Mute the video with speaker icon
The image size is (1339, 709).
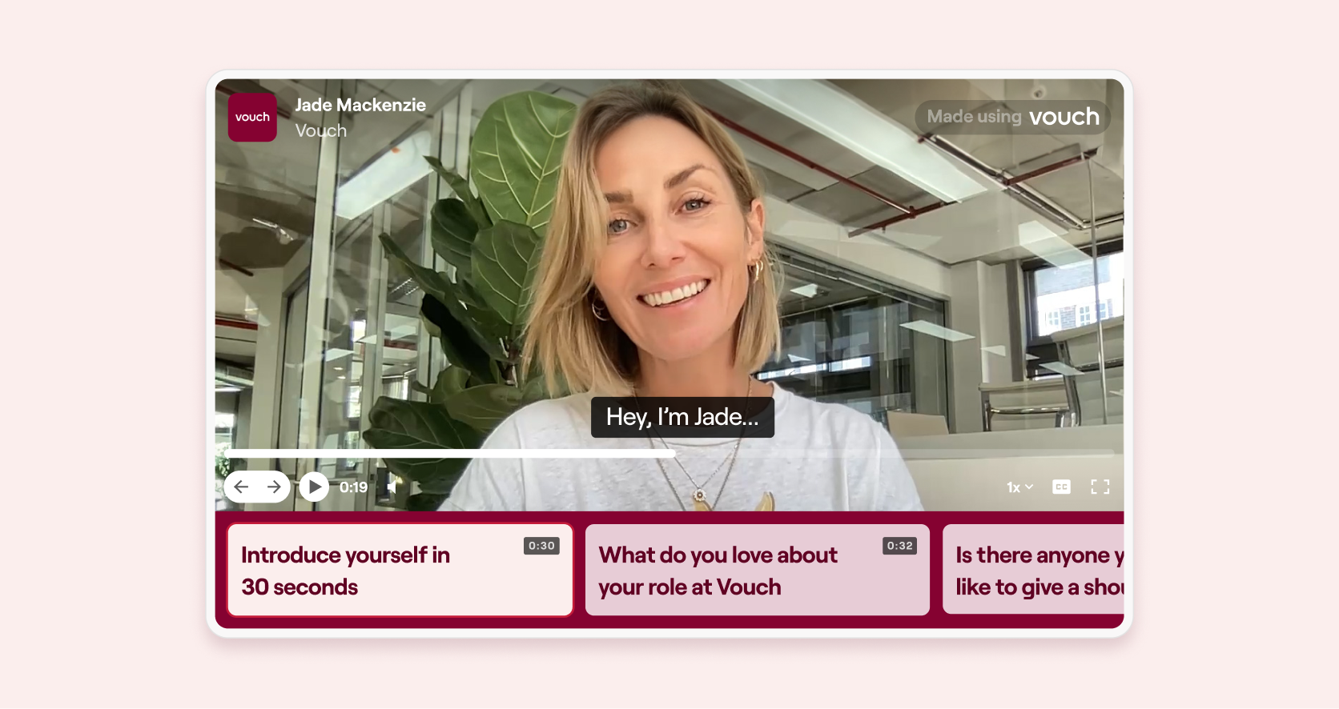392,487
